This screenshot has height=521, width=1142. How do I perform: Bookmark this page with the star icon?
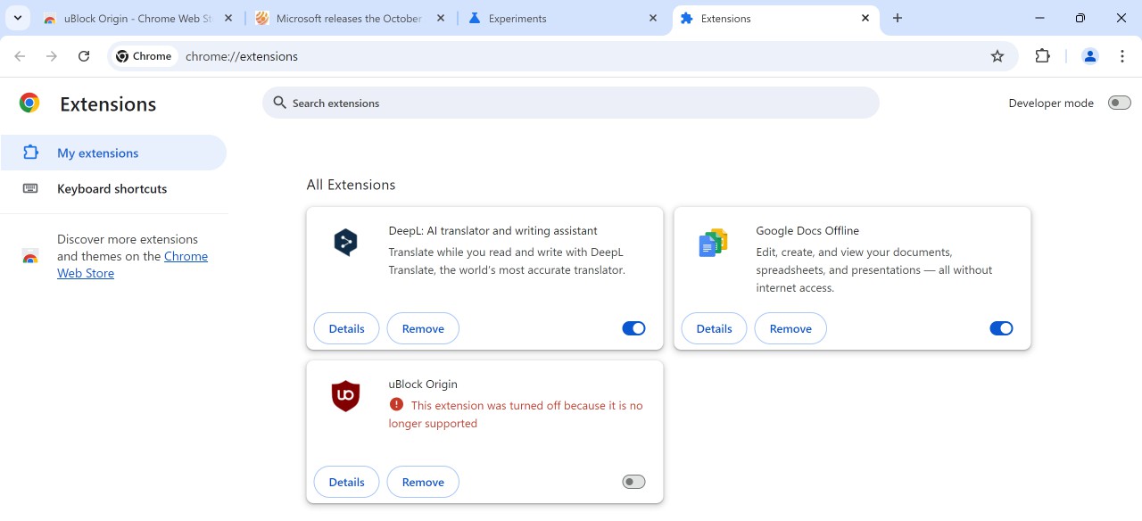point(997,56)
